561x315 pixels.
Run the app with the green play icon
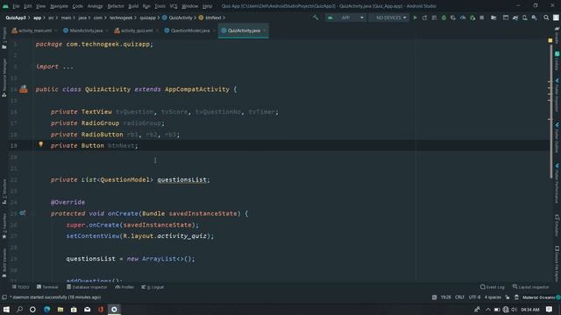(x=415, y=17)
